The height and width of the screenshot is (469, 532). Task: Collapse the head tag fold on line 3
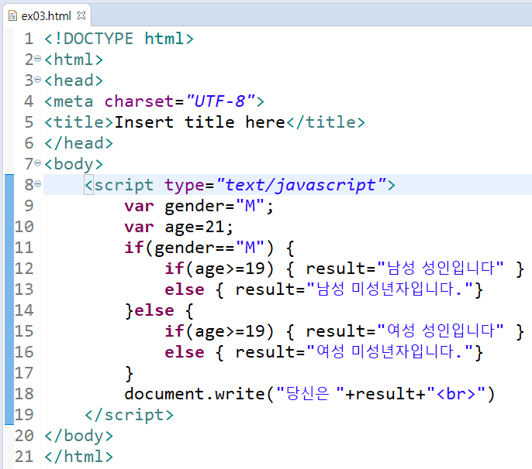[38, 80]
